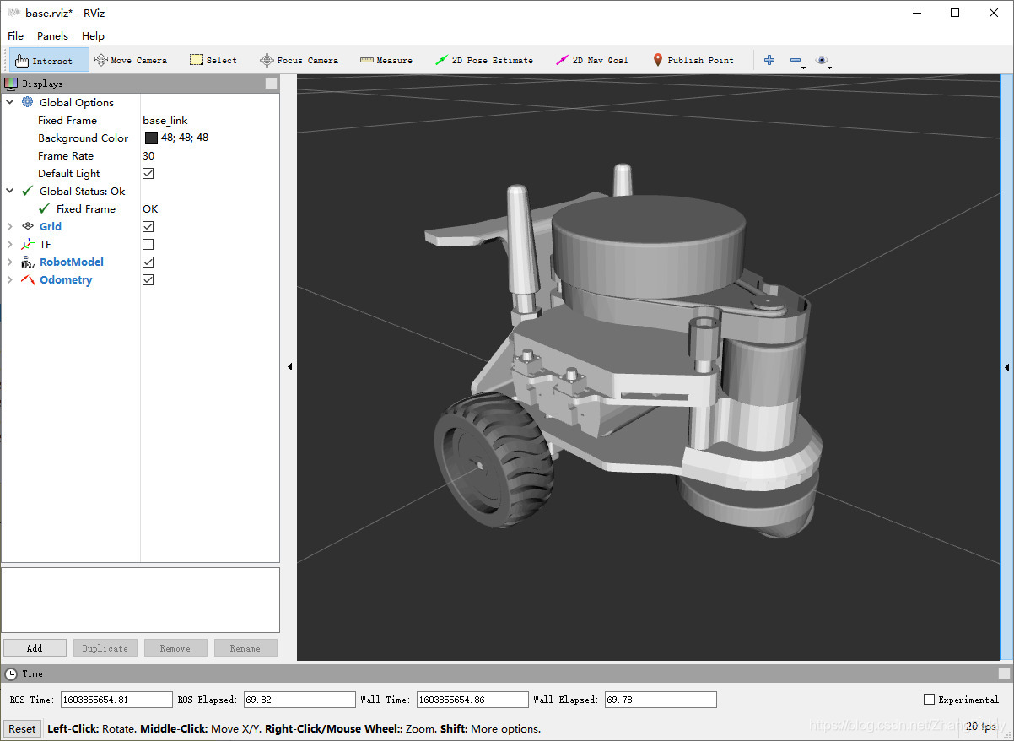Close the Displays panel

[x=271, y=84]
